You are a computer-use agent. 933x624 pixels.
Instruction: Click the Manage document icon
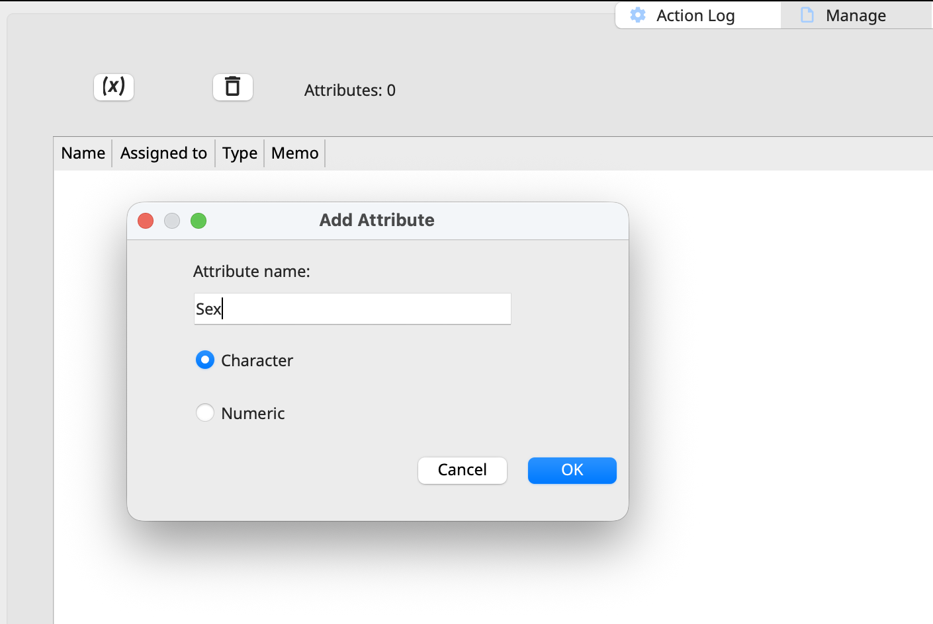coord(807,15)
